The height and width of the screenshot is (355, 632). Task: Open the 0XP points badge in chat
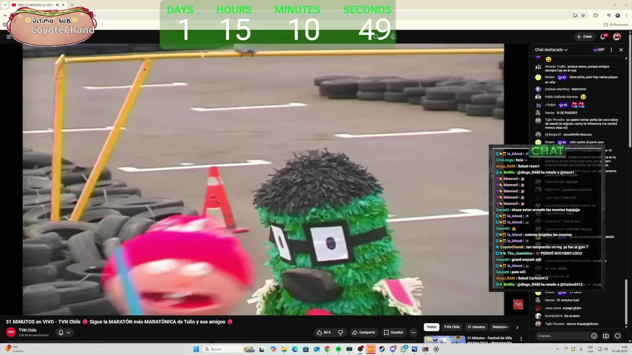(599, 50)
